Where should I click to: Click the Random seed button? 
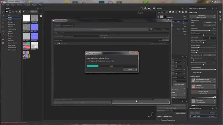coord(209,23)
